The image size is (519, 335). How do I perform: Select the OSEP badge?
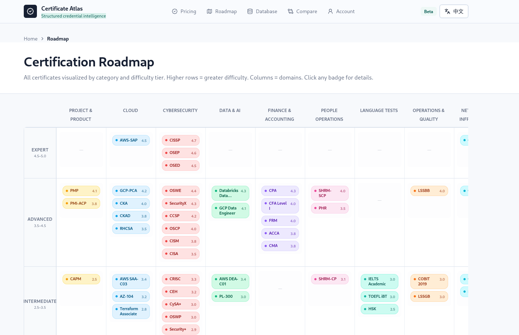(x=181, y=153)
